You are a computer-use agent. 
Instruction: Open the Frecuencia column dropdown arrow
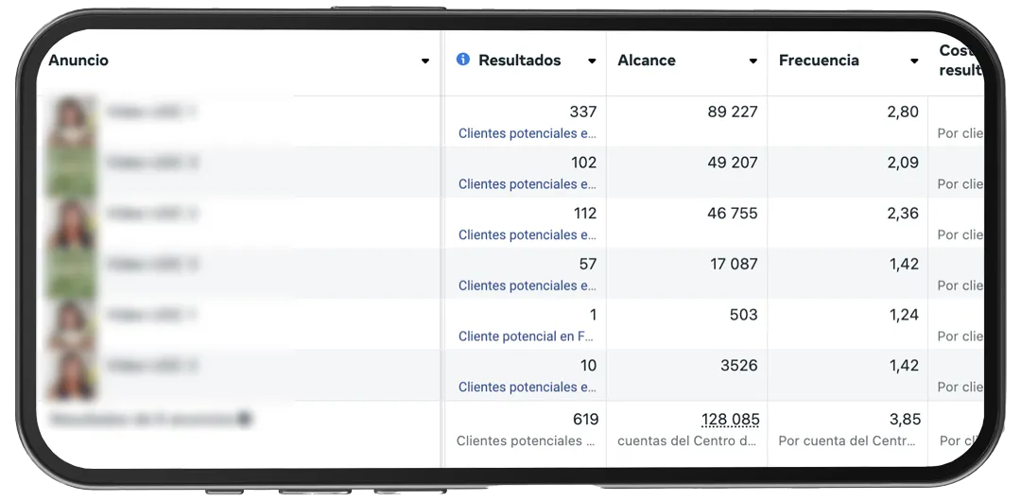tap(914, 61)
